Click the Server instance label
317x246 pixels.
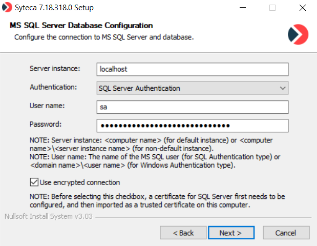click(x=55, y=68)
